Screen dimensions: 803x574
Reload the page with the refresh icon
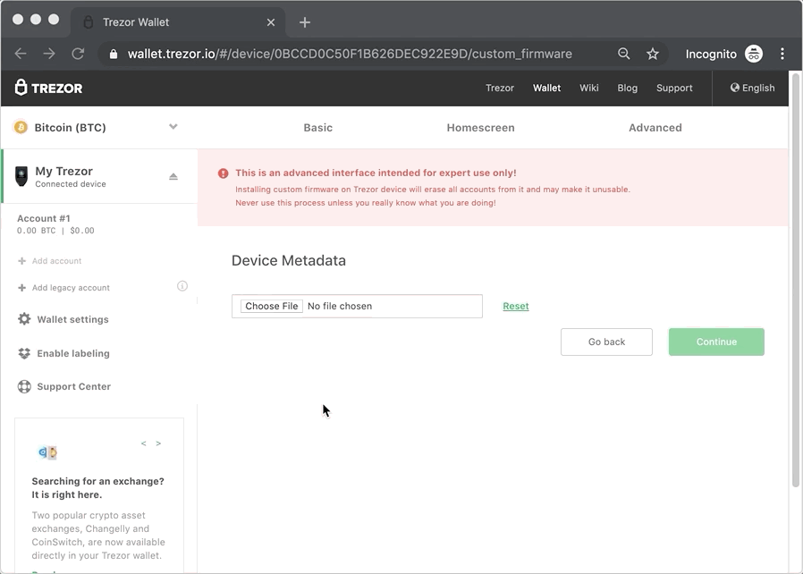(x=78, y=54)
